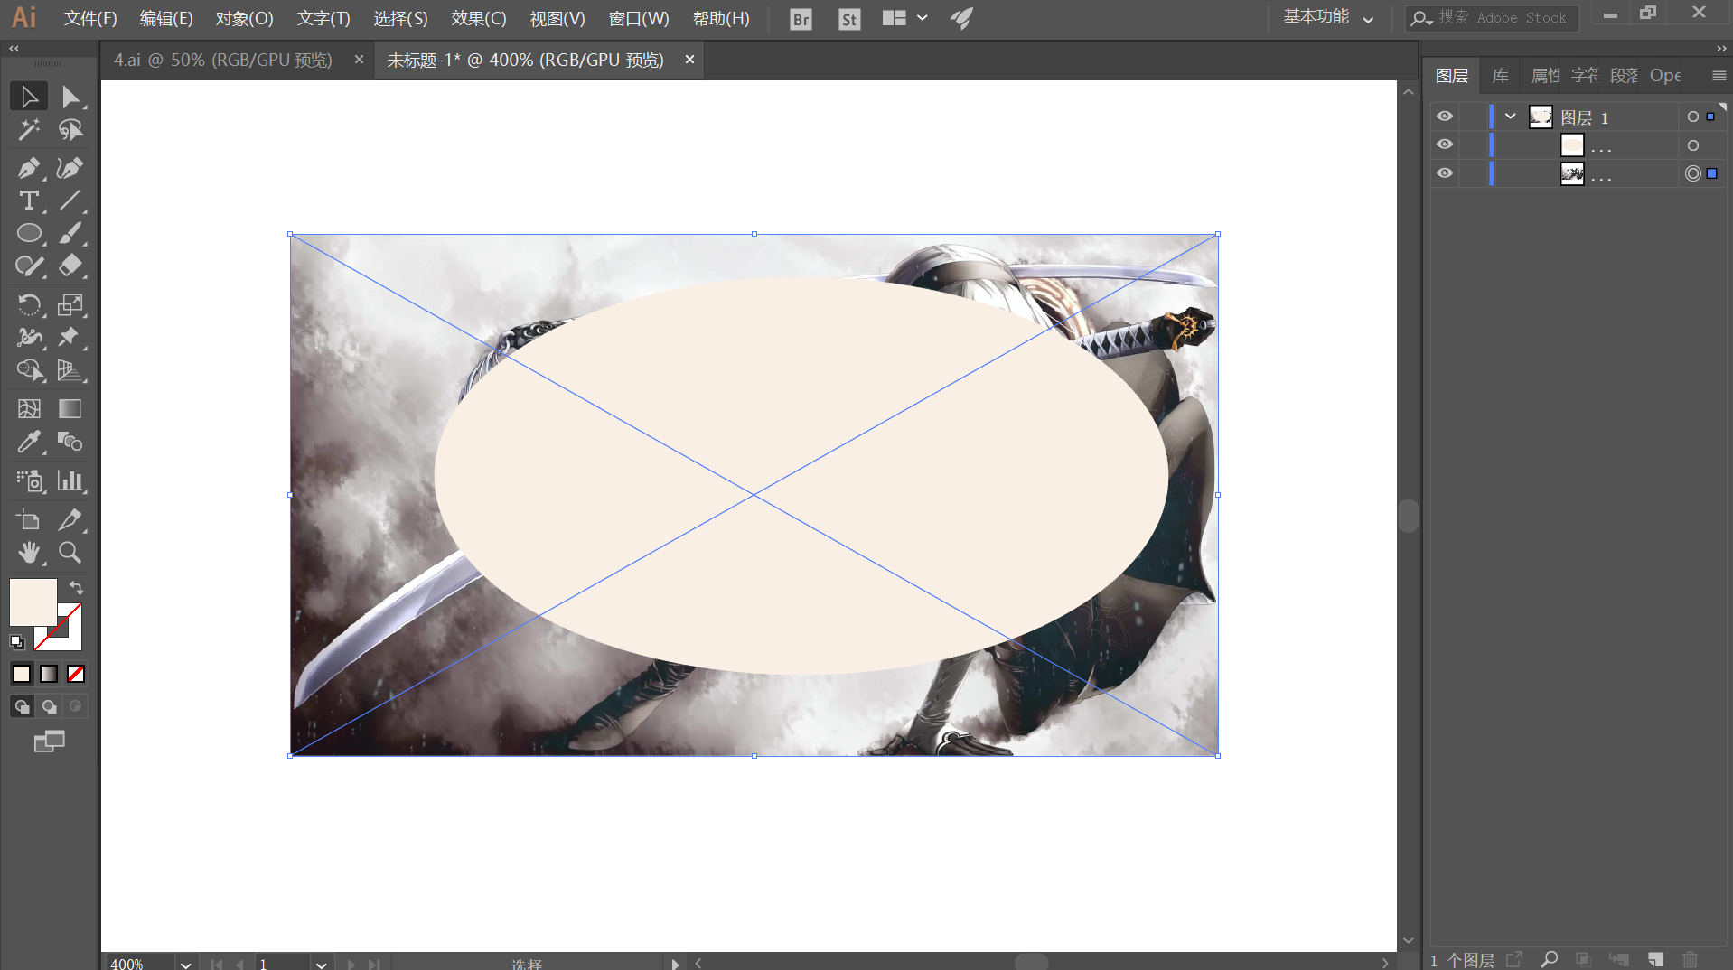Select the Magic Wand tool
The height and width of the screenshot is (970, 1733).
pos(29,130)
